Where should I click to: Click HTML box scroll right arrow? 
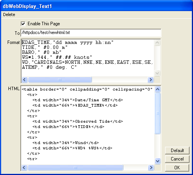coord(151,168)
